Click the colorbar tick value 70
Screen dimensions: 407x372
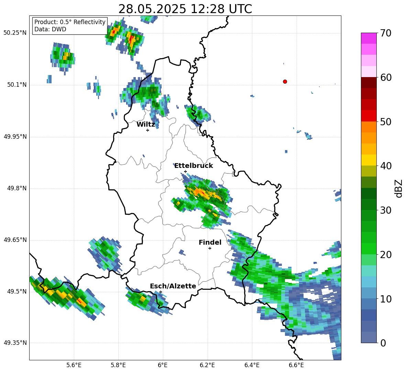point(386,33)
